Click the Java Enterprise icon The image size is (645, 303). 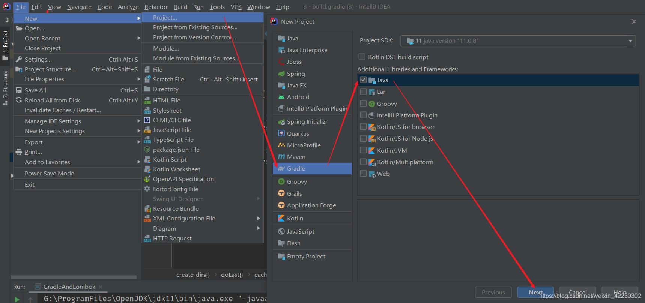click(281, 50)
